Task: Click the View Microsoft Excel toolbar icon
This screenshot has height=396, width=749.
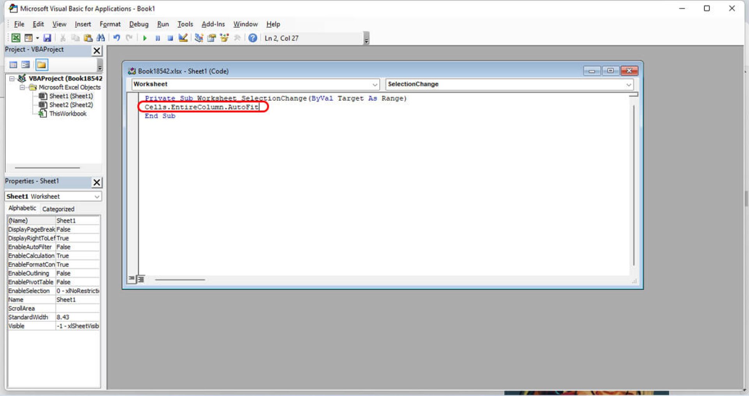Action: click(16, 38)
